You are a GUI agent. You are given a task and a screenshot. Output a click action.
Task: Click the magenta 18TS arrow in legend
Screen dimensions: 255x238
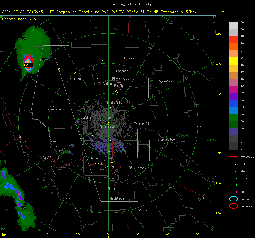(233, 192)
